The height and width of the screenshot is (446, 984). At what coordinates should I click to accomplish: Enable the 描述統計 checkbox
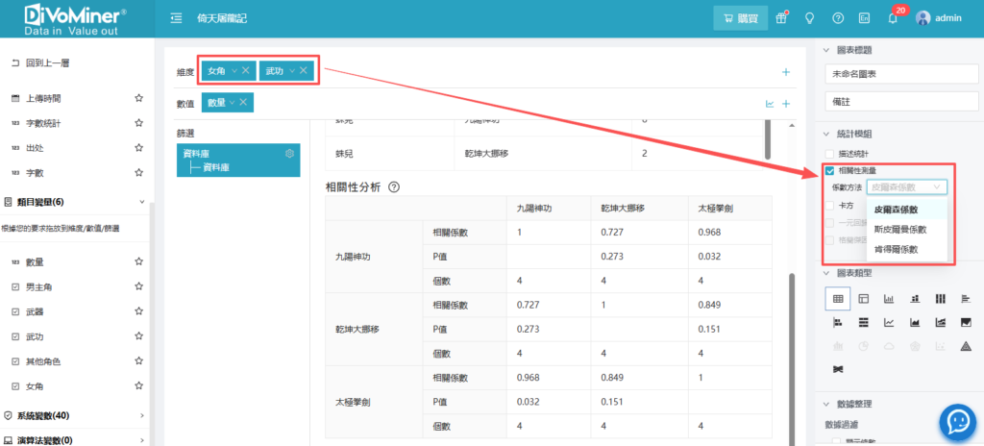click(830, 154)
